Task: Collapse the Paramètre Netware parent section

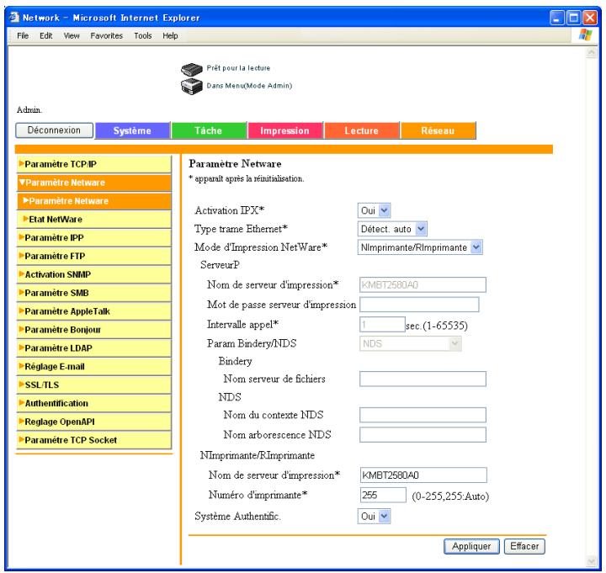Action: coord(94,183)
